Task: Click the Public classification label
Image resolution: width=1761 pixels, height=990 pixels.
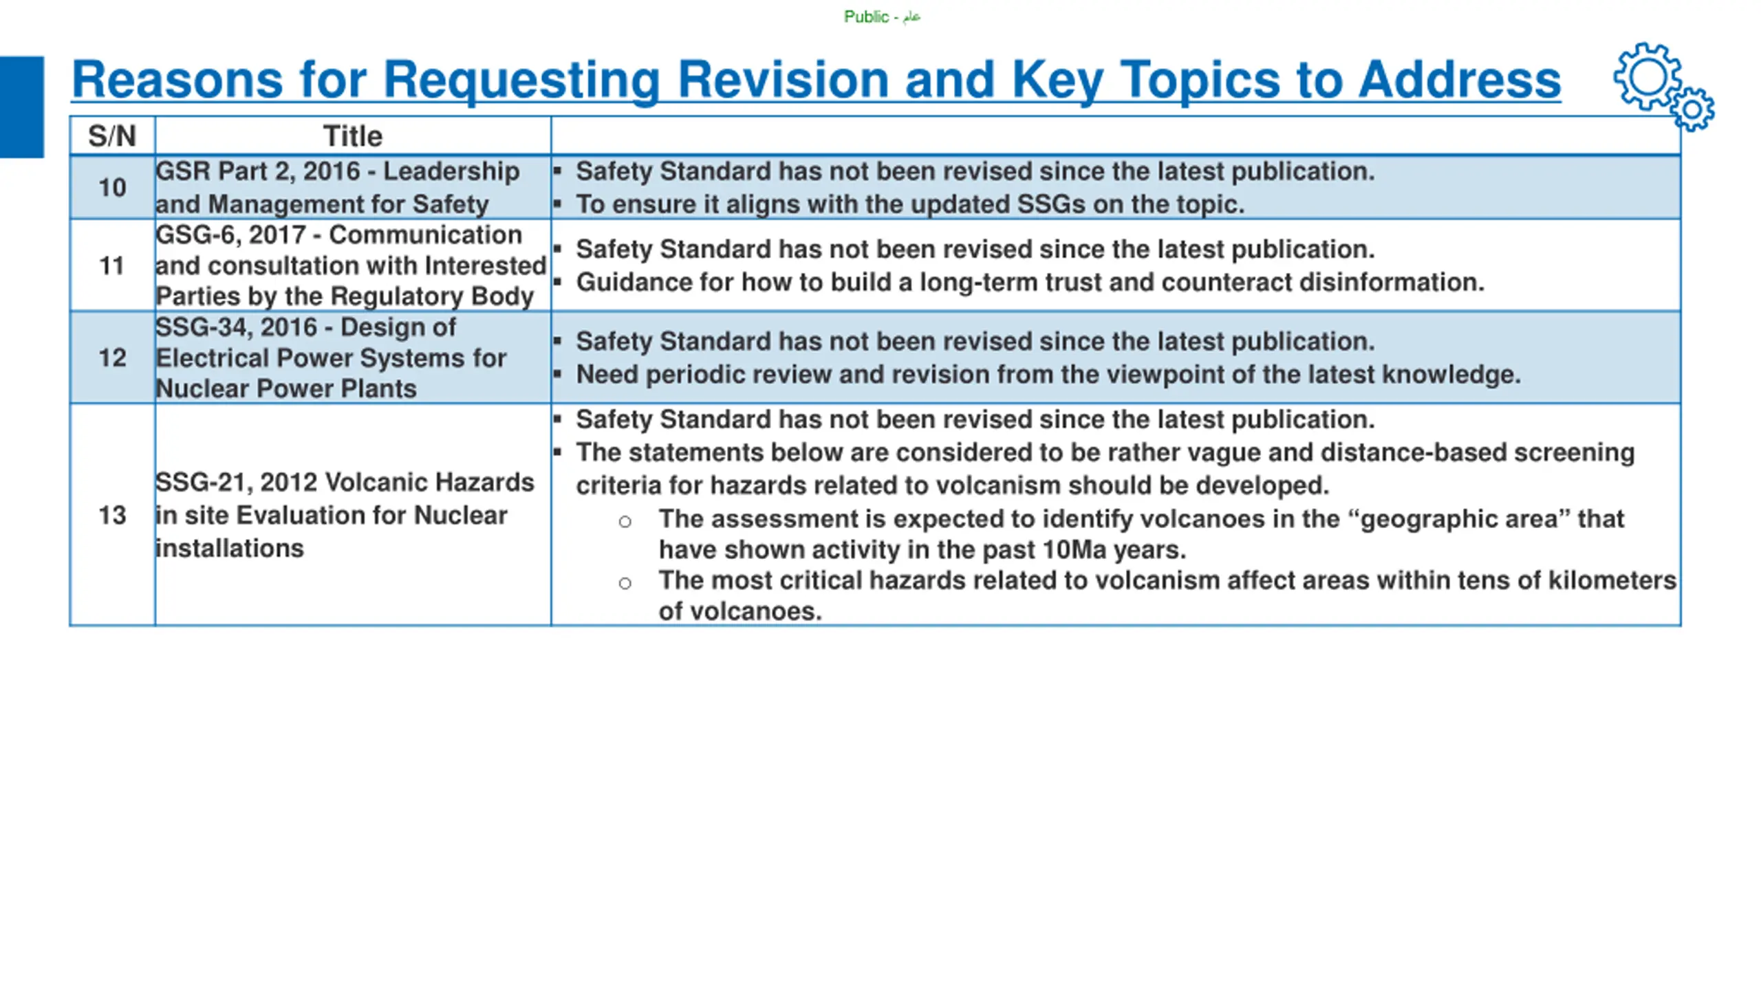Action: coord(882,16)
